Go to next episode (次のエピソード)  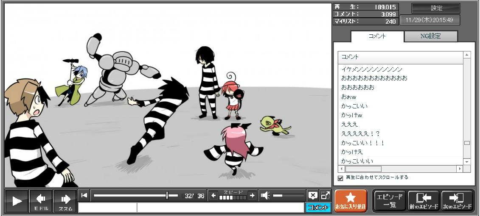click(457, 201)
